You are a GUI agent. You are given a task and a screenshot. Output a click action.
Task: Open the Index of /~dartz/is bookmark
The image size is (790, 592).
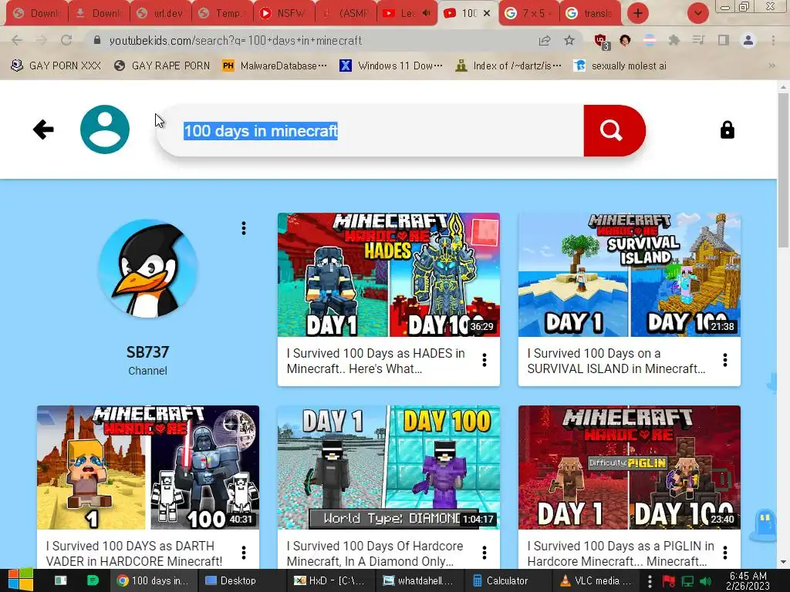pyautogui.click(x=508, y=66)
